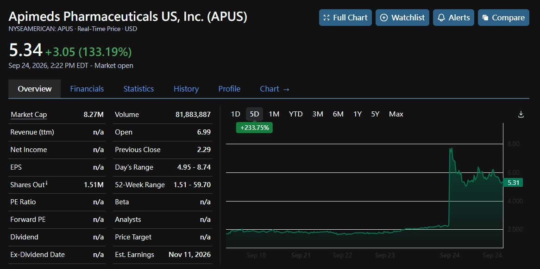Image resolution: width=540 pixels, height=269 pixels.
Task: Select the Overview tab
Action: pos(34,89)
